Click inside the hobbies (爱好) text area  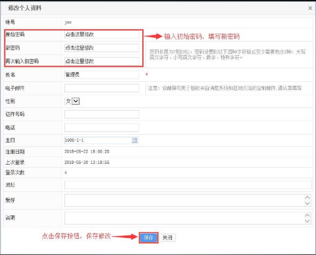click(x=183, y=200)
